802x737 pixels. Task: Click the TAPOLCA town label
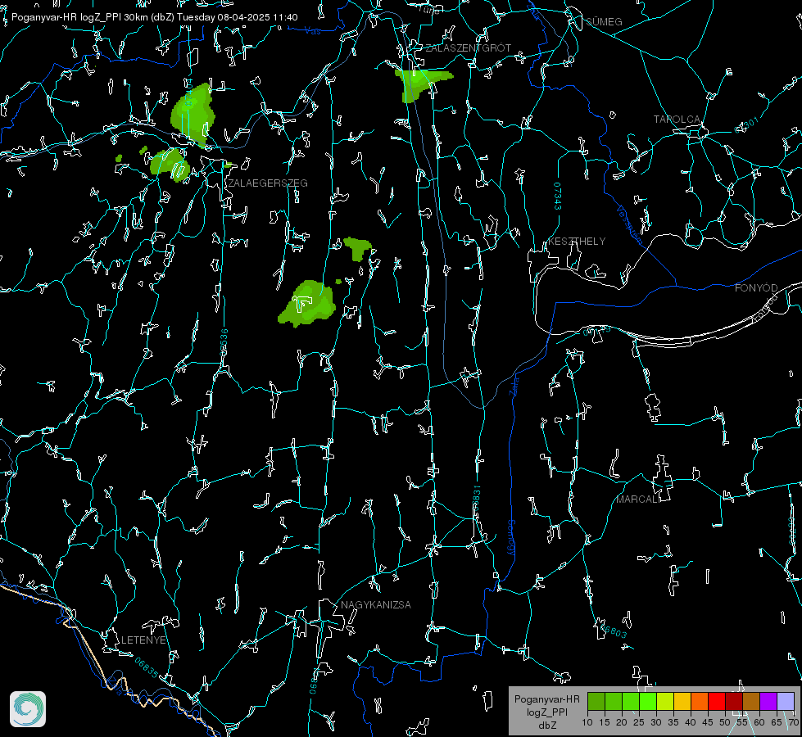click(x=677, y=120)
